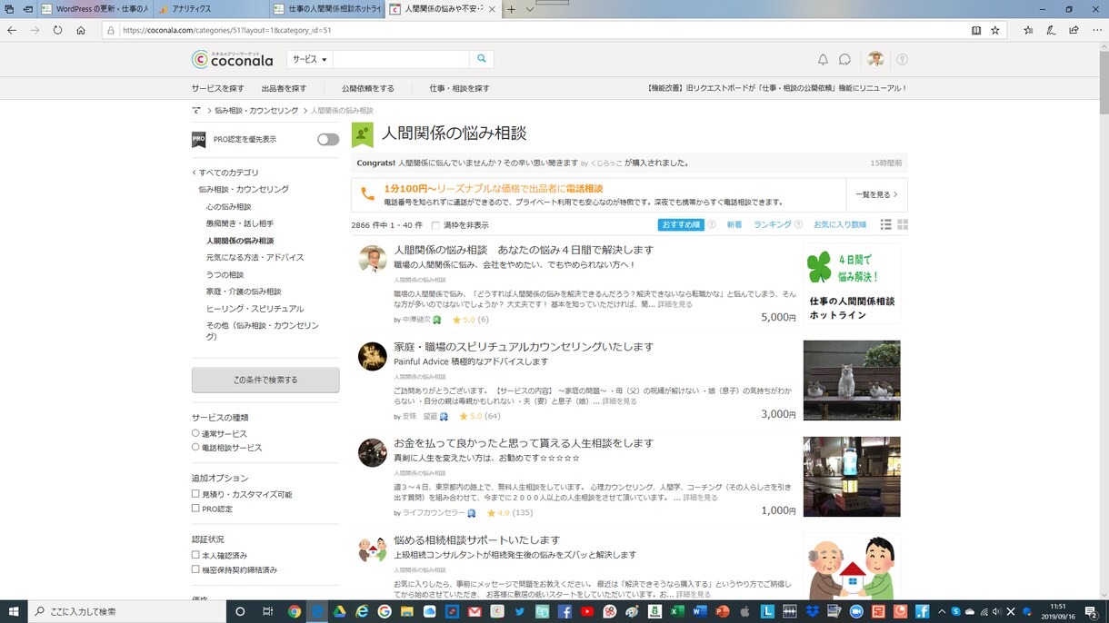
Task: Click the browser address bar URL
Action: [226, 30]
